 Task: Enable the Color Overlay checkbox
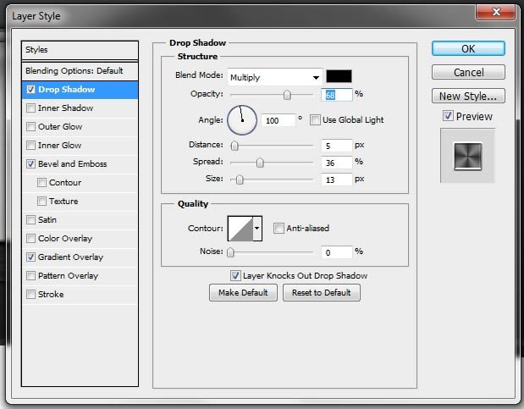30,239
